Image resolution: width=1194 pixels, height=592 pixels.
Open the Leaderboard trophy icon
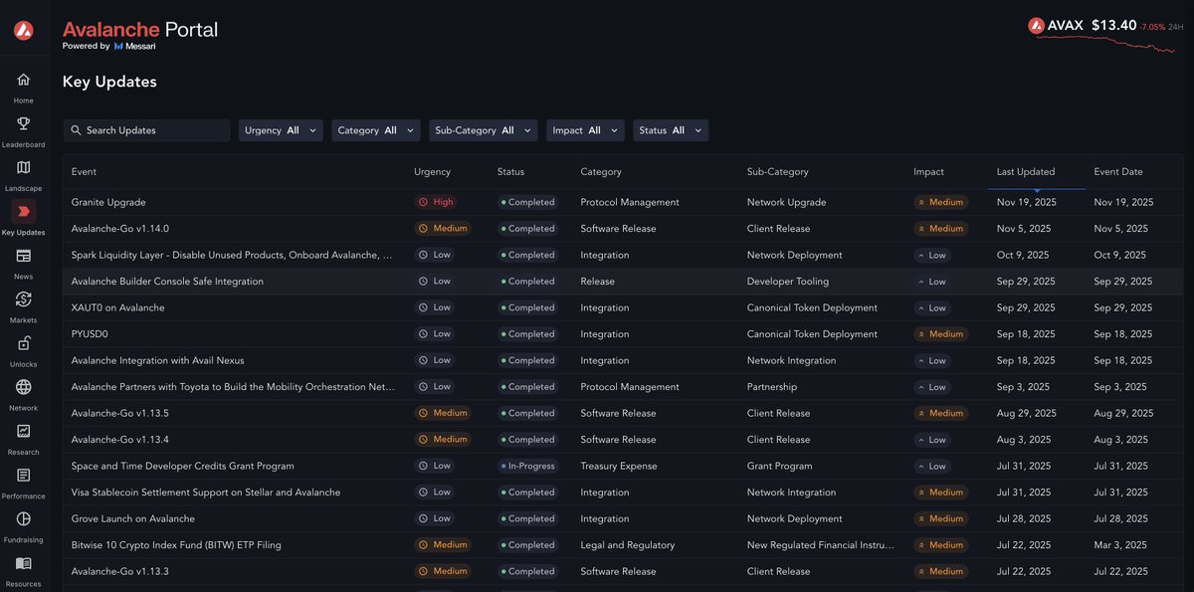pos(23,123)
